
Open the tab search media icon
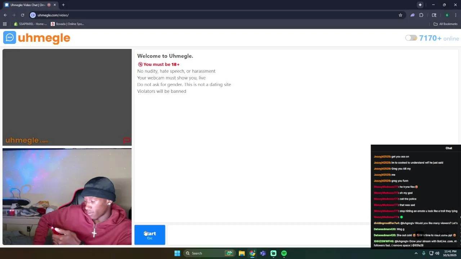[x=434, y=15]
